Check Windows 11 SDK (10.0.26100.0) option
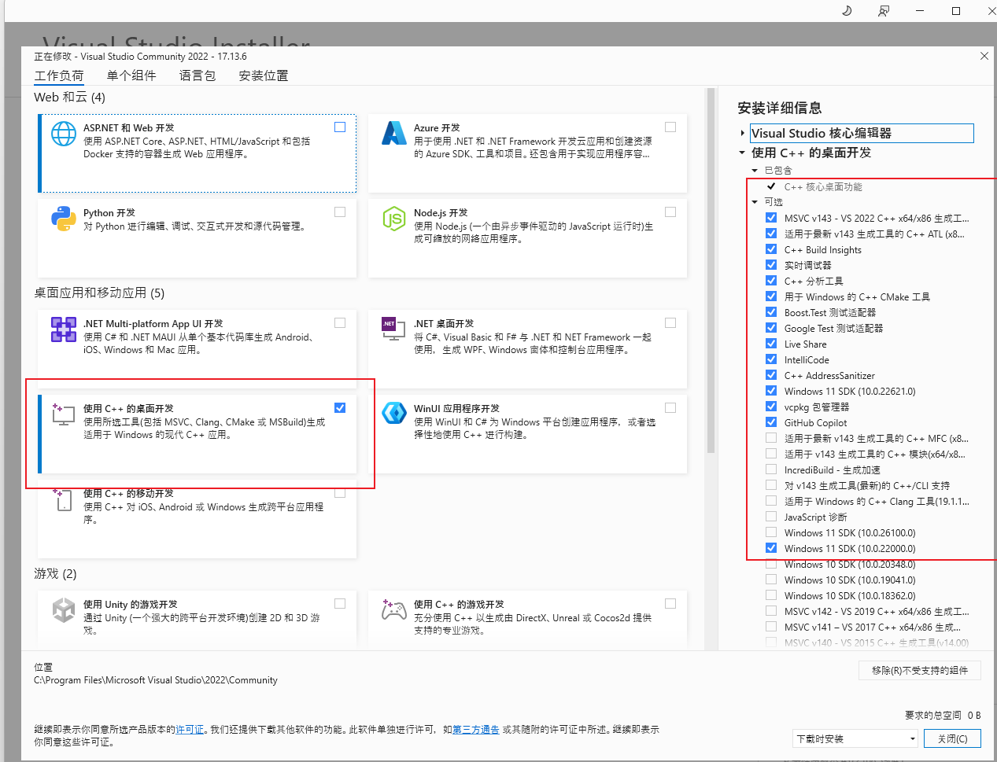The image size is (997, 762). pos(771,532)
